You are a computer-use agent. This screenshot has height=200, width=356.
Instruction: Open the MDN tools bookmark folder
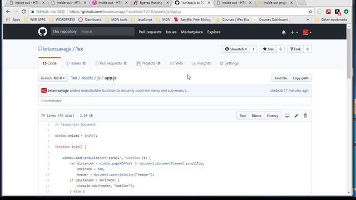click(x=116, y=20)
